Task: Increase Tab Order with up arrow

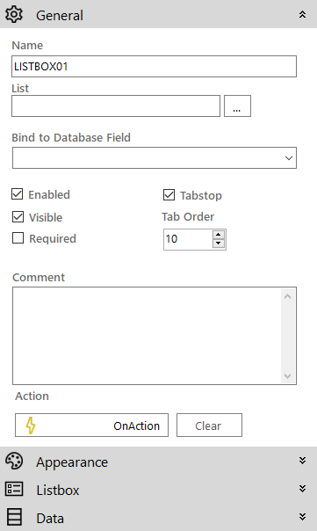Action: tap(219, 235)
